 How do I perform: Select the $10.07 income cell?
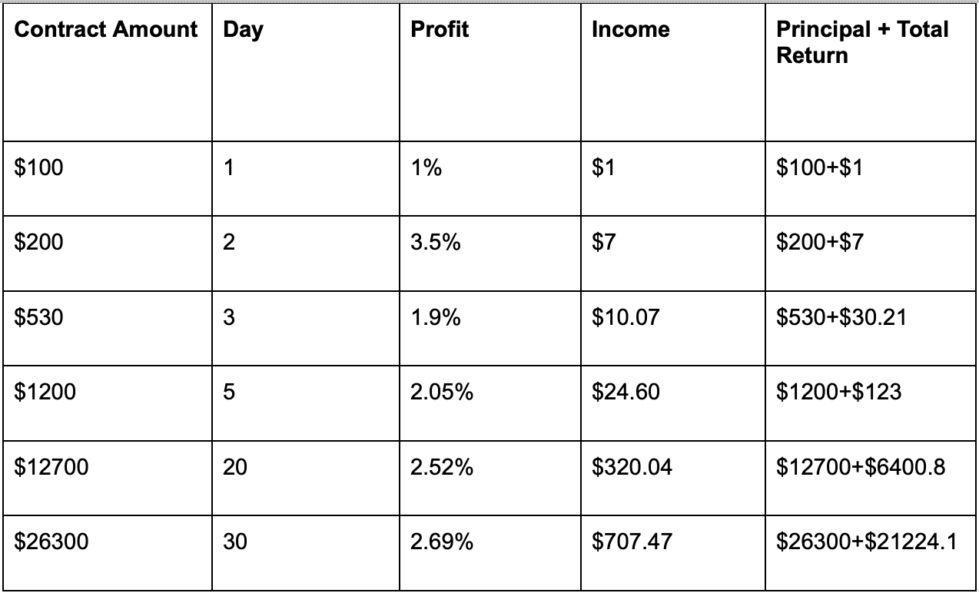coord(672,328)
